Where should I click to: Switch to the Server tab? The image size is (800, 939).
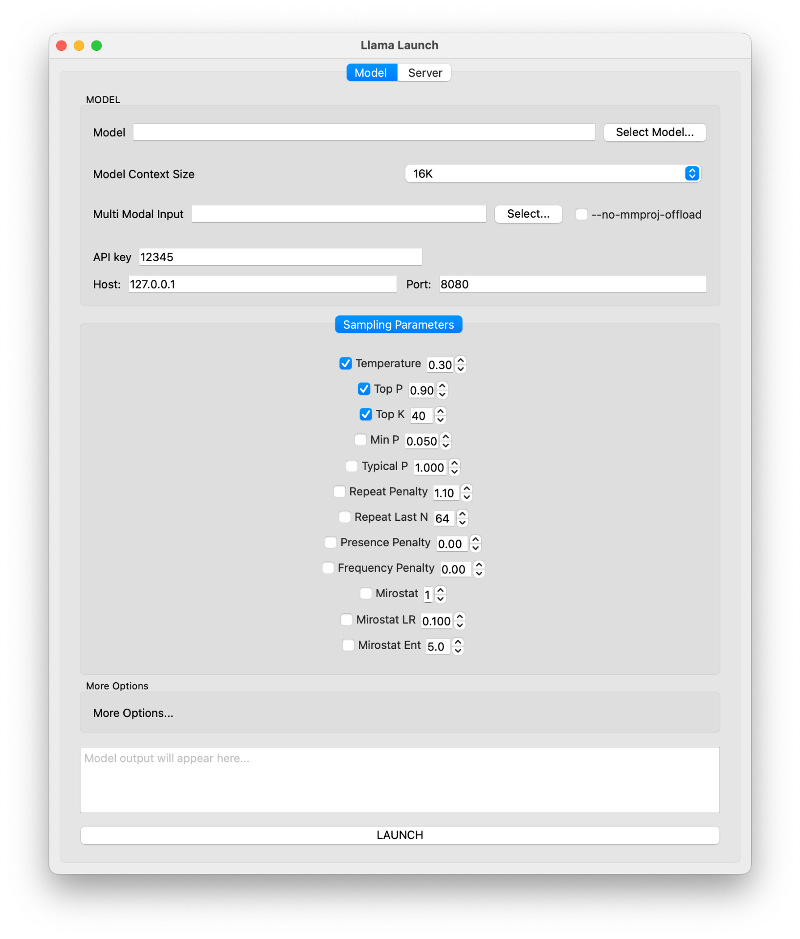pyautogui.click(x=424, y=73)
